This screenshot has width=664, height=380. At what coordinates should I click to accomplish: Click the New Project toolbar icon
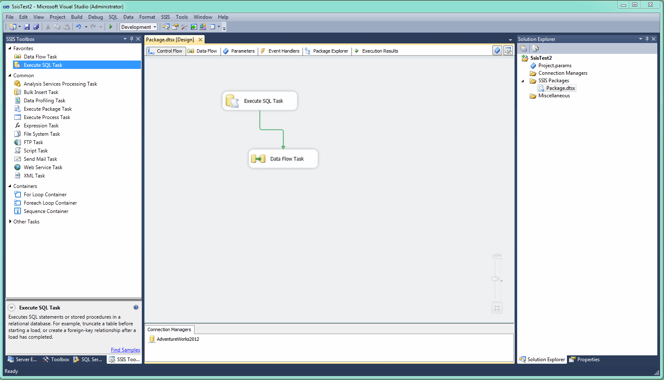[x=13, y=27]
